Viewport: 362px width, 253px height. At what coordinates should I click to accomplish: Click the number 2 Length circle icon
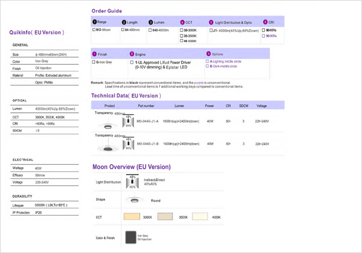point(124,22)
